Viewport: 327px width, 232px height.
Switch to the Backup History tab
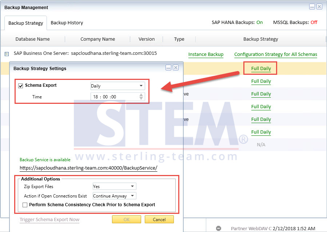point(67,23)
